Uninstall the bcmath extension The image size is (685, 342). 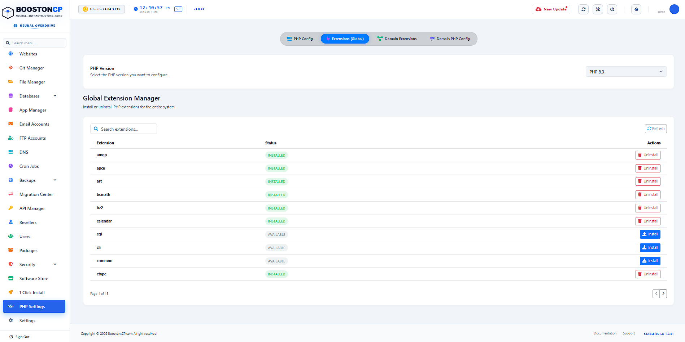648,195
